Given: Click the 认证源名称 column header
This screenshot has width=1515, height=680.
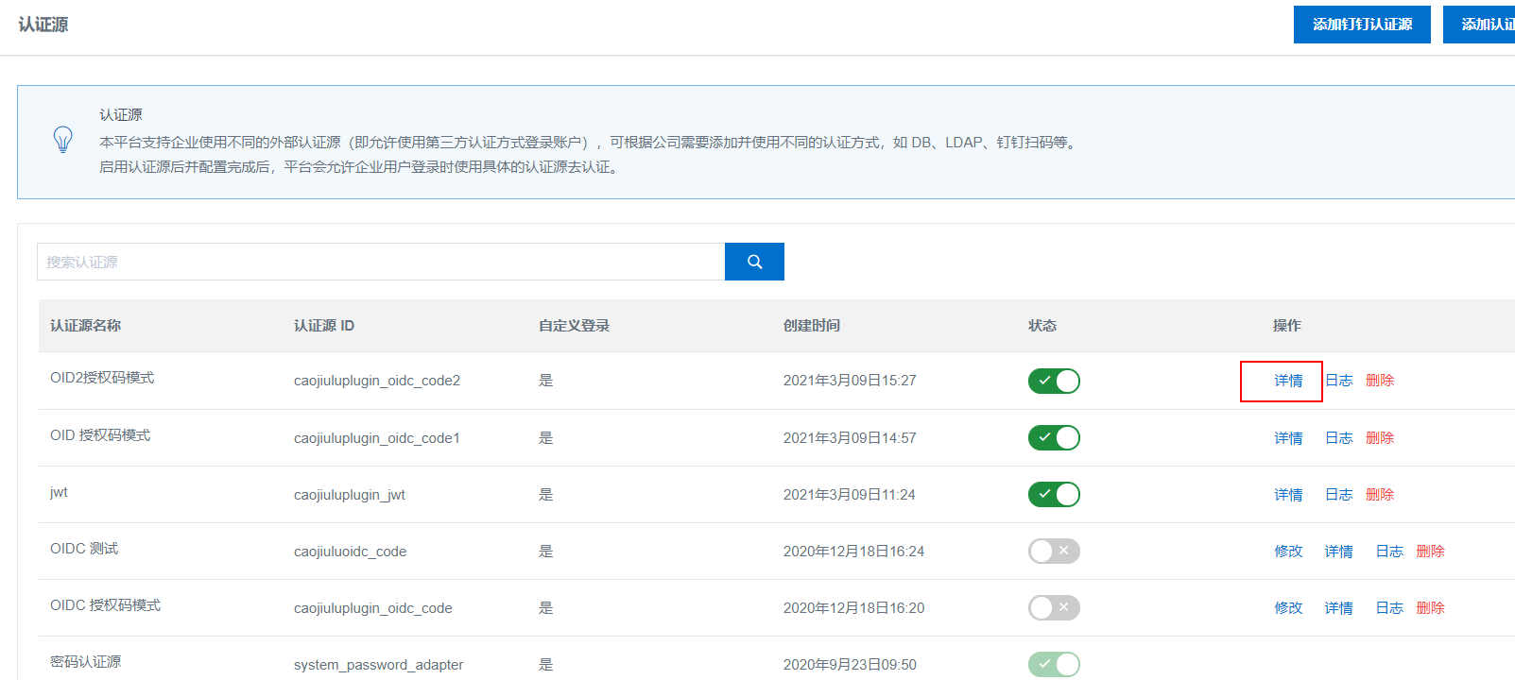Looking at the screenshot, I should tap(86, 326).
